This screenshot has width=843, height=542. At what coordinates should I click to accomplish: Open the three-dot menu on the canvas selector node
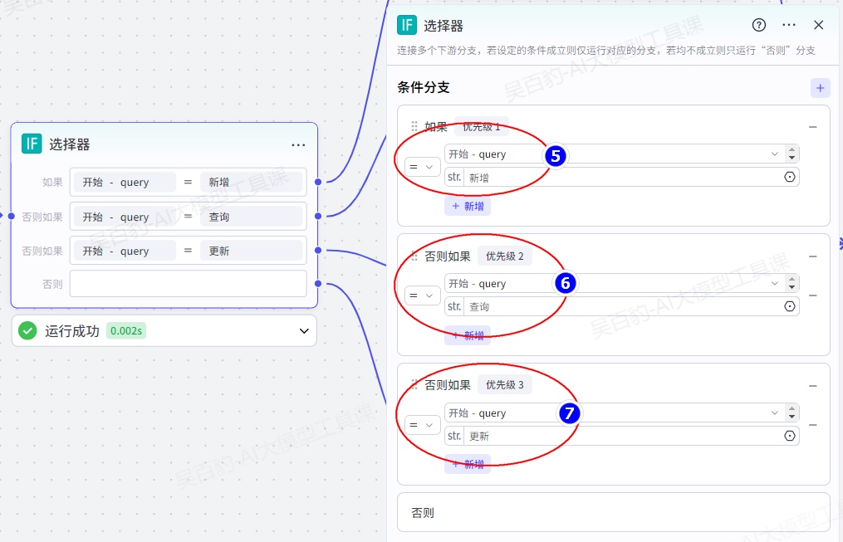[298, 144]
